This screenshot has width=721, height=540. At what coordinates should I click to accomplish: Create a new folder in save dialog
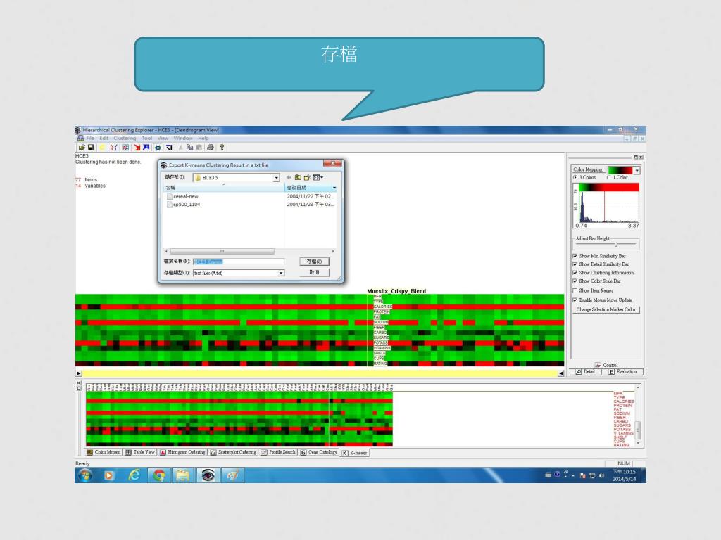(307, 177)
